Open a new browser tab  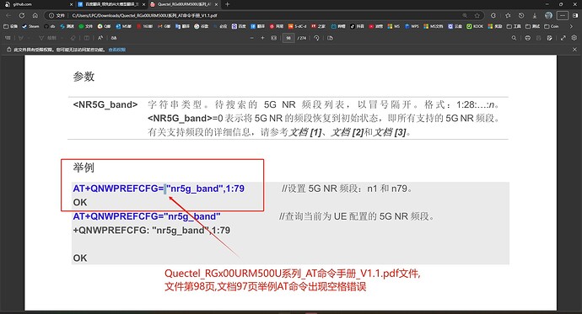click(x=227, y=4)
